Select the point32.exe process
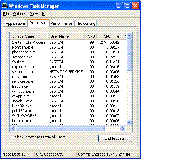This screenshot has height=159, width=179. pos(68,111)
